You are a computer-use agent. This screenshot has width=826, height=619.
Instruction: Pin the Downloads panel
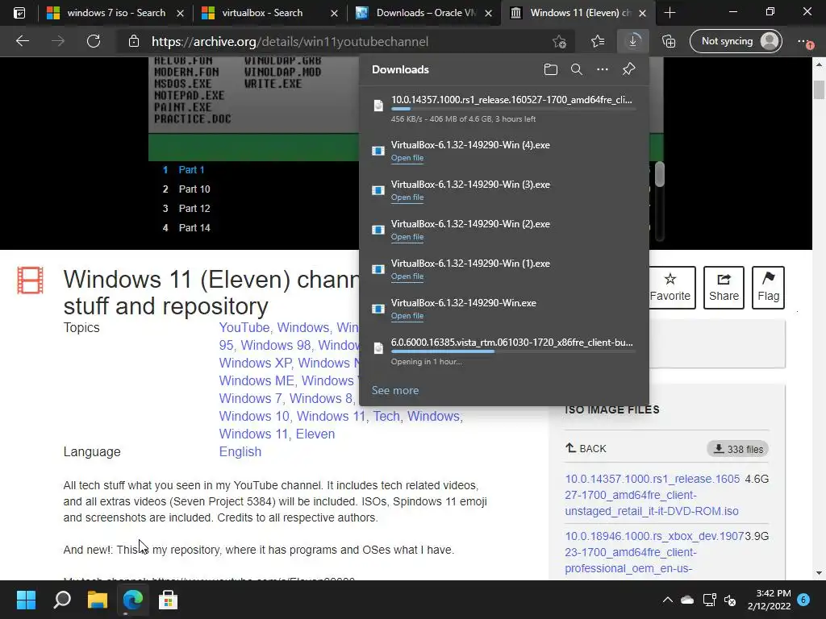pyautogui.click(x=628, y=69)
